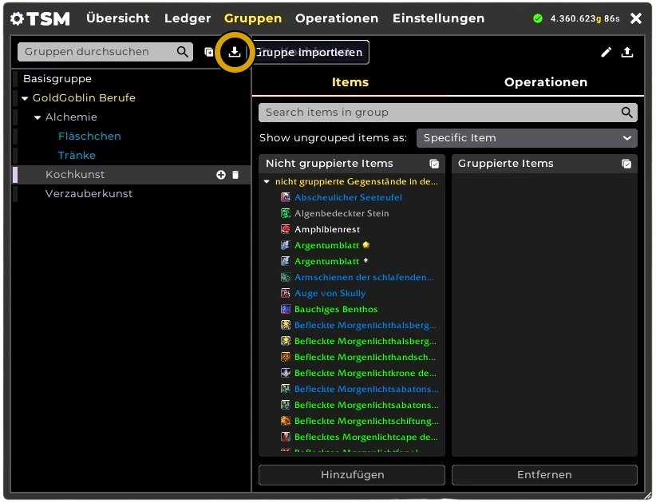Image resolution: width=656 pixels, height=503 pixels.
Task: Click the export group upload icon
Action: point(626,52)
